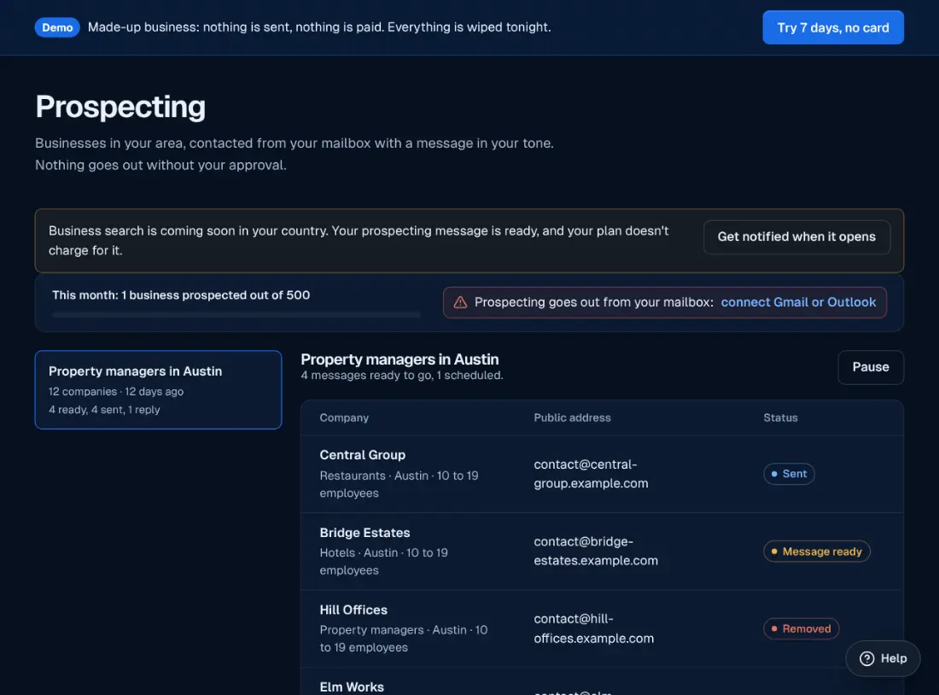The height and width of the screenshot is (695, 939).
Task: Click contact@central-group.example.com address
Action: point(591,474)
